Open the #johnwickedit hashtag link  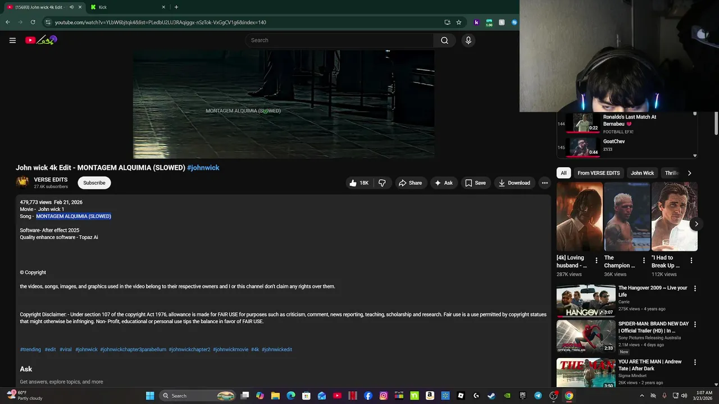277,350
